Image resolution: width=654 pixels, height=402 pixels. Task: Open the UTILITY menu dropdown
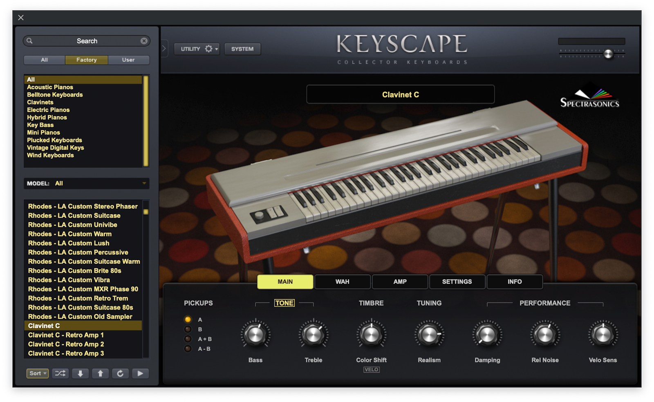coord(197,49)
